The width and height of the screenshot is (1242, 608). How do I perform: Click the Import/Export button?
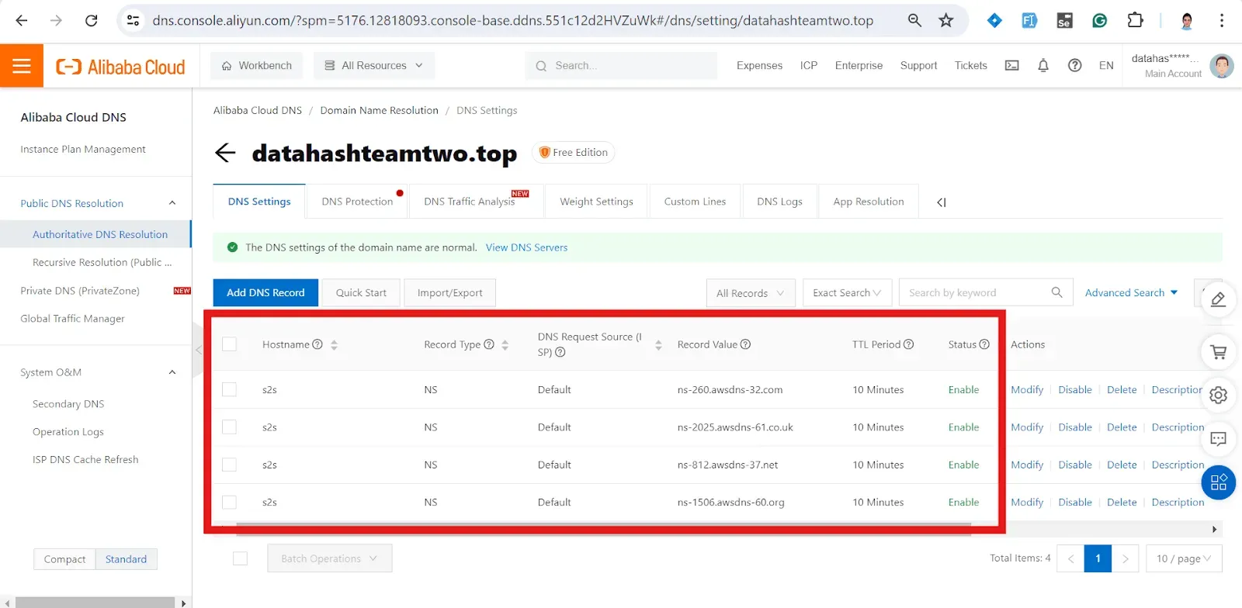[450, 292]
